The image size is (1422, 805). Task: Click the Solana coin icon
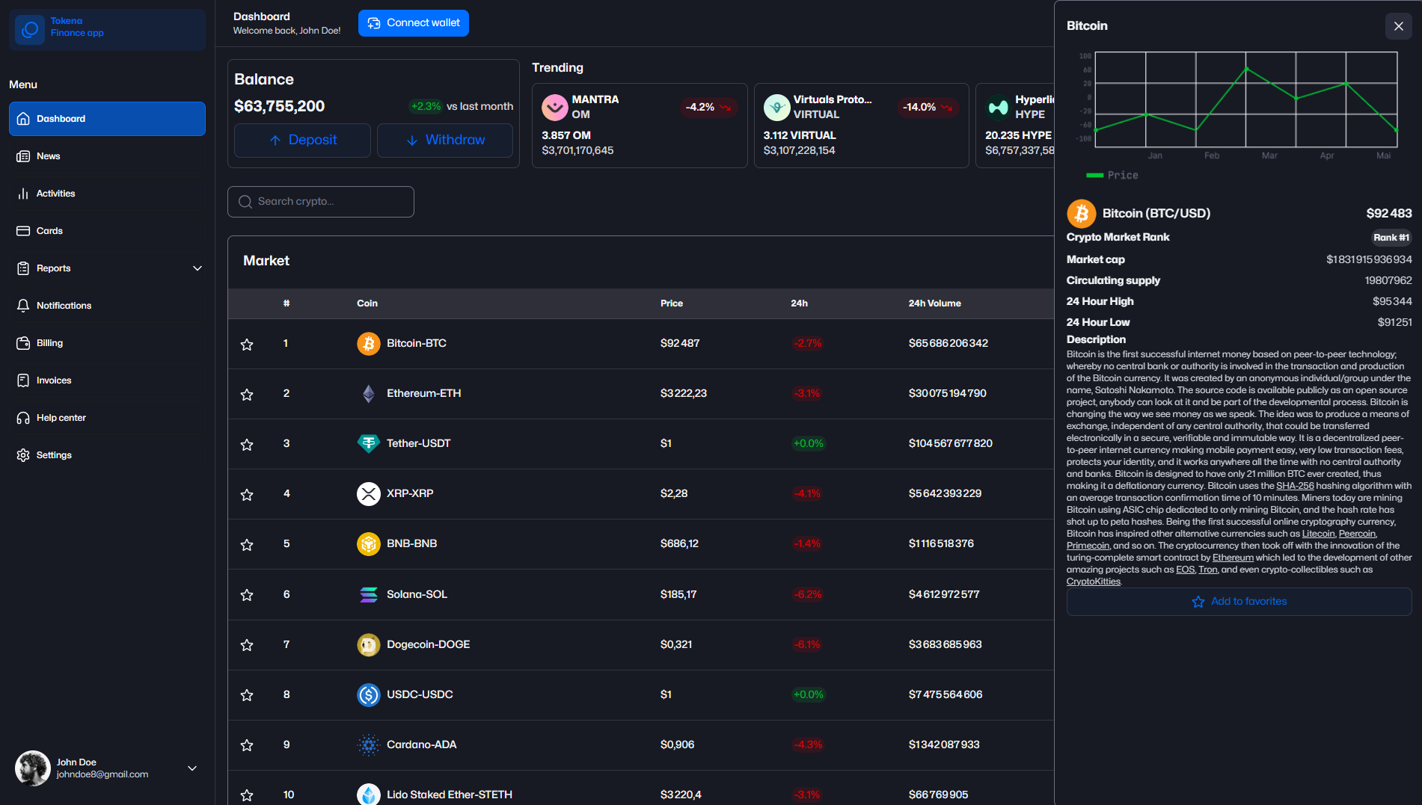369,595
